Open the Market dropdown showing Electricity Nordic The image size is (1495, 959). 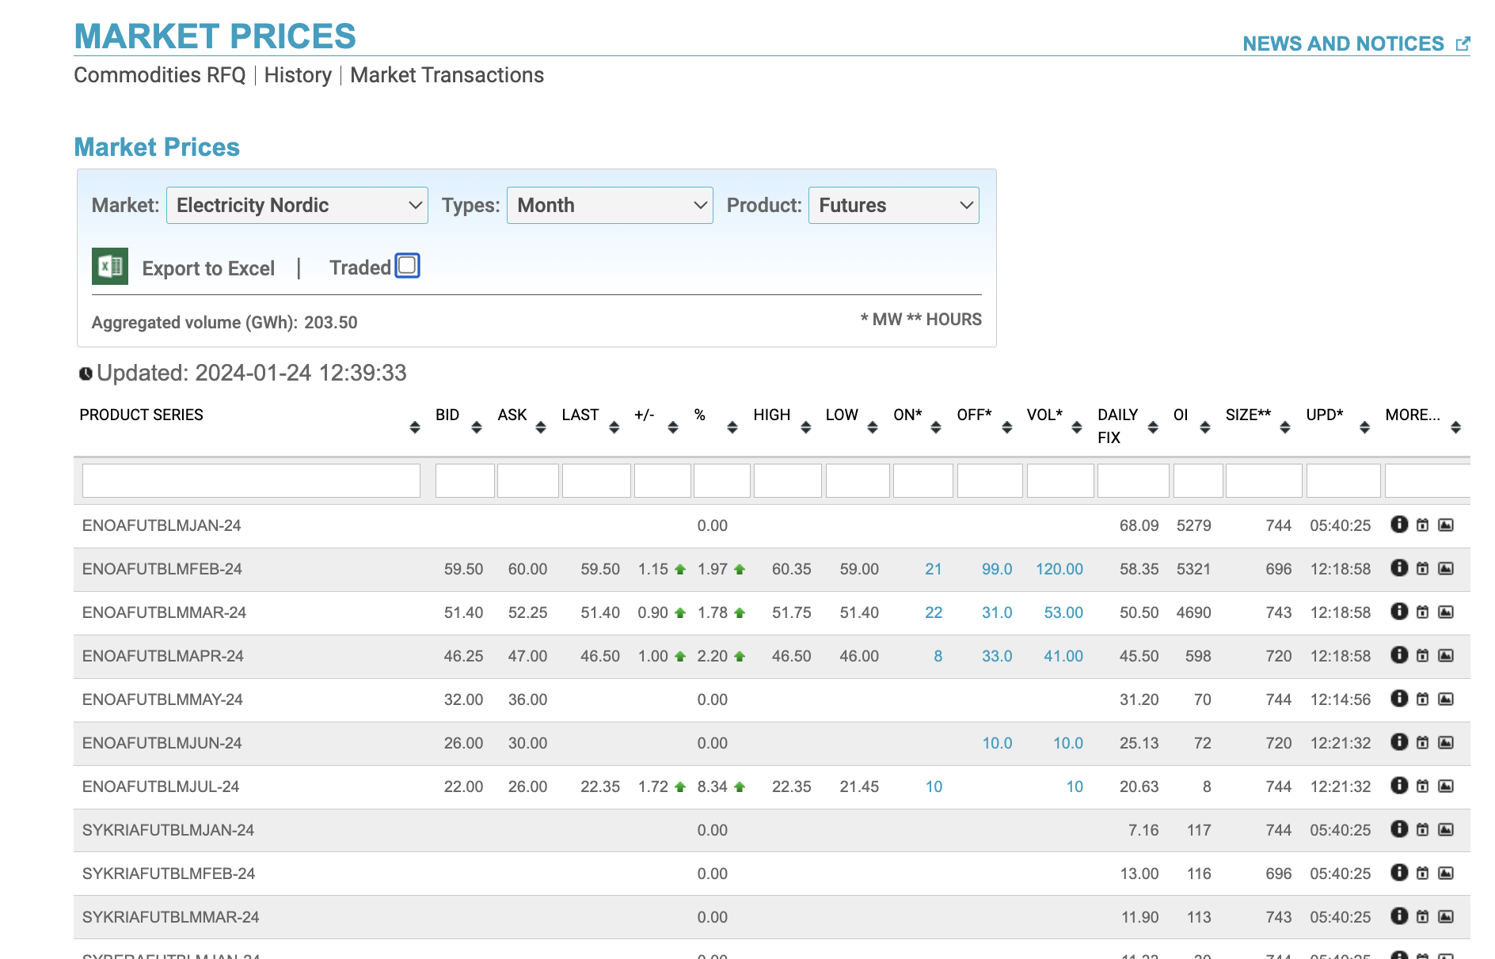(297, 206)
